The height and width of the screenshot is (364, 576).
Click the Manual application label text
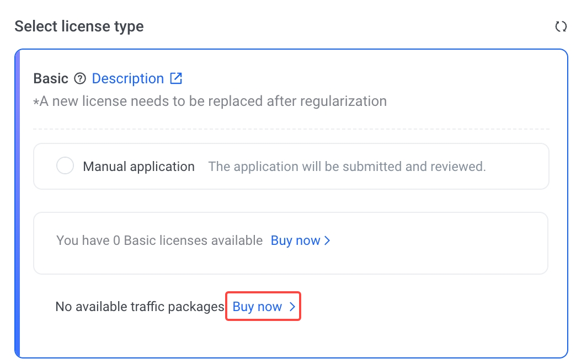click(138, 167)
